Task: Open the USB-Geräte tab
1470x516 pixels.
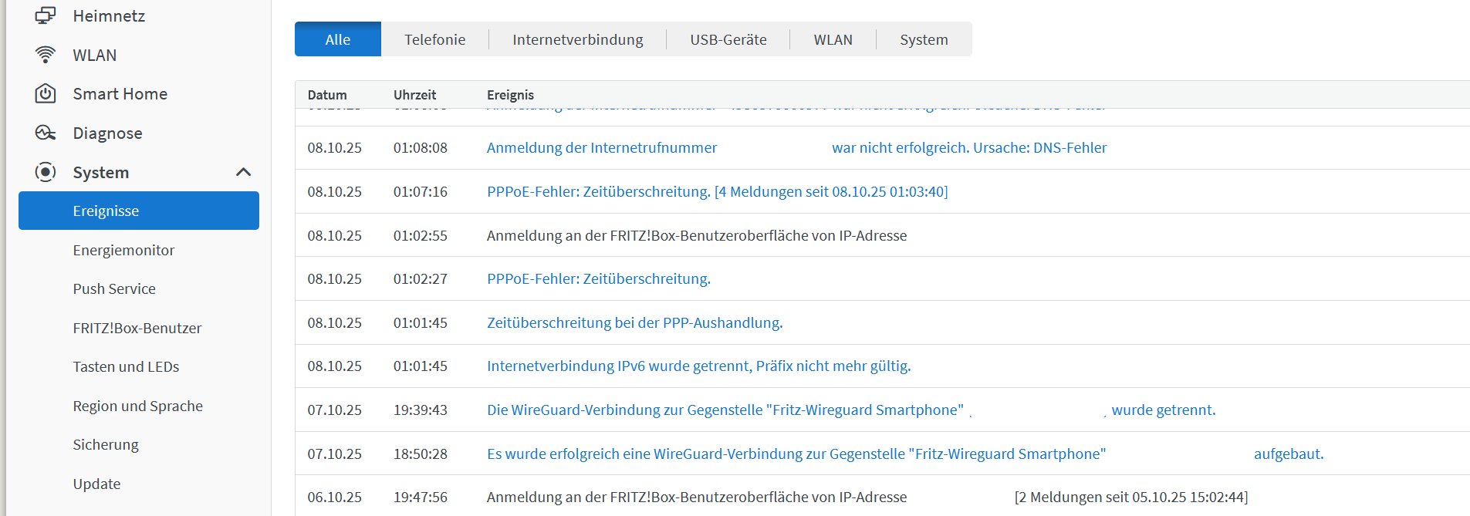Action: (728, 39)
